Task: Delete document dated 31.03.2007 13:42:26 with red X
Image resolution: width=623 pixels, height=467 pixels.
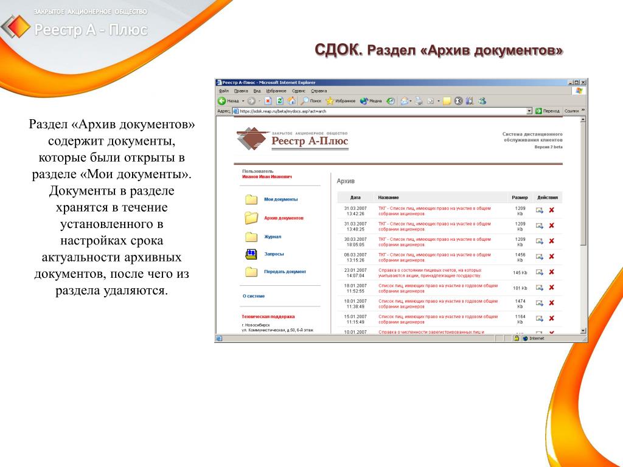Action: click(551, 210)
